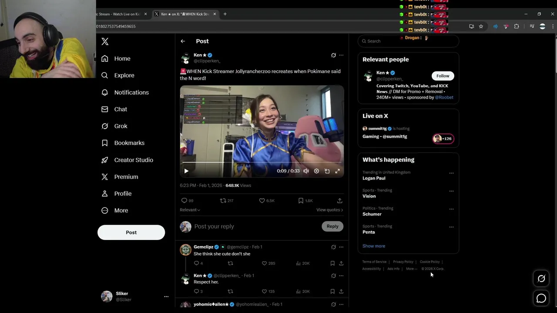This screenshot has height=313, width=557.
Task: Close the Kick Stream browser tab
Action: pos(145,14)
